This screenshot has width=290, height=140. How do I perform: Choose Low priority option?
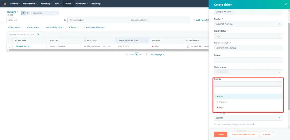point(248,97)
